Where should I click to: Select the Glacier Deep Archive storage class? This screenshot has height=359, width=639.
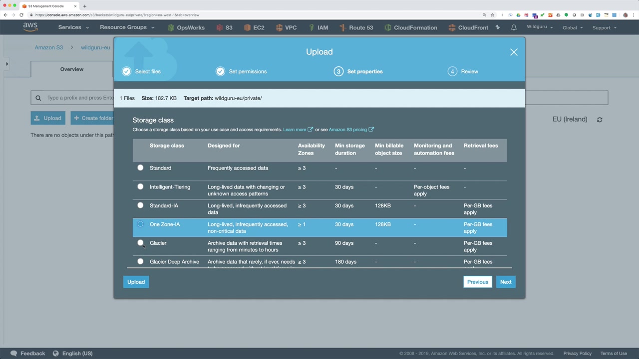tap(140, 262)
